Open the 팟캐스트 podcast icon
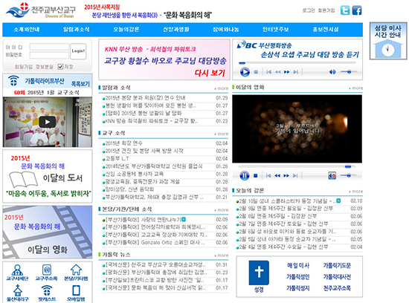Viewport: 409px width, 303px height. click(47, 293)
